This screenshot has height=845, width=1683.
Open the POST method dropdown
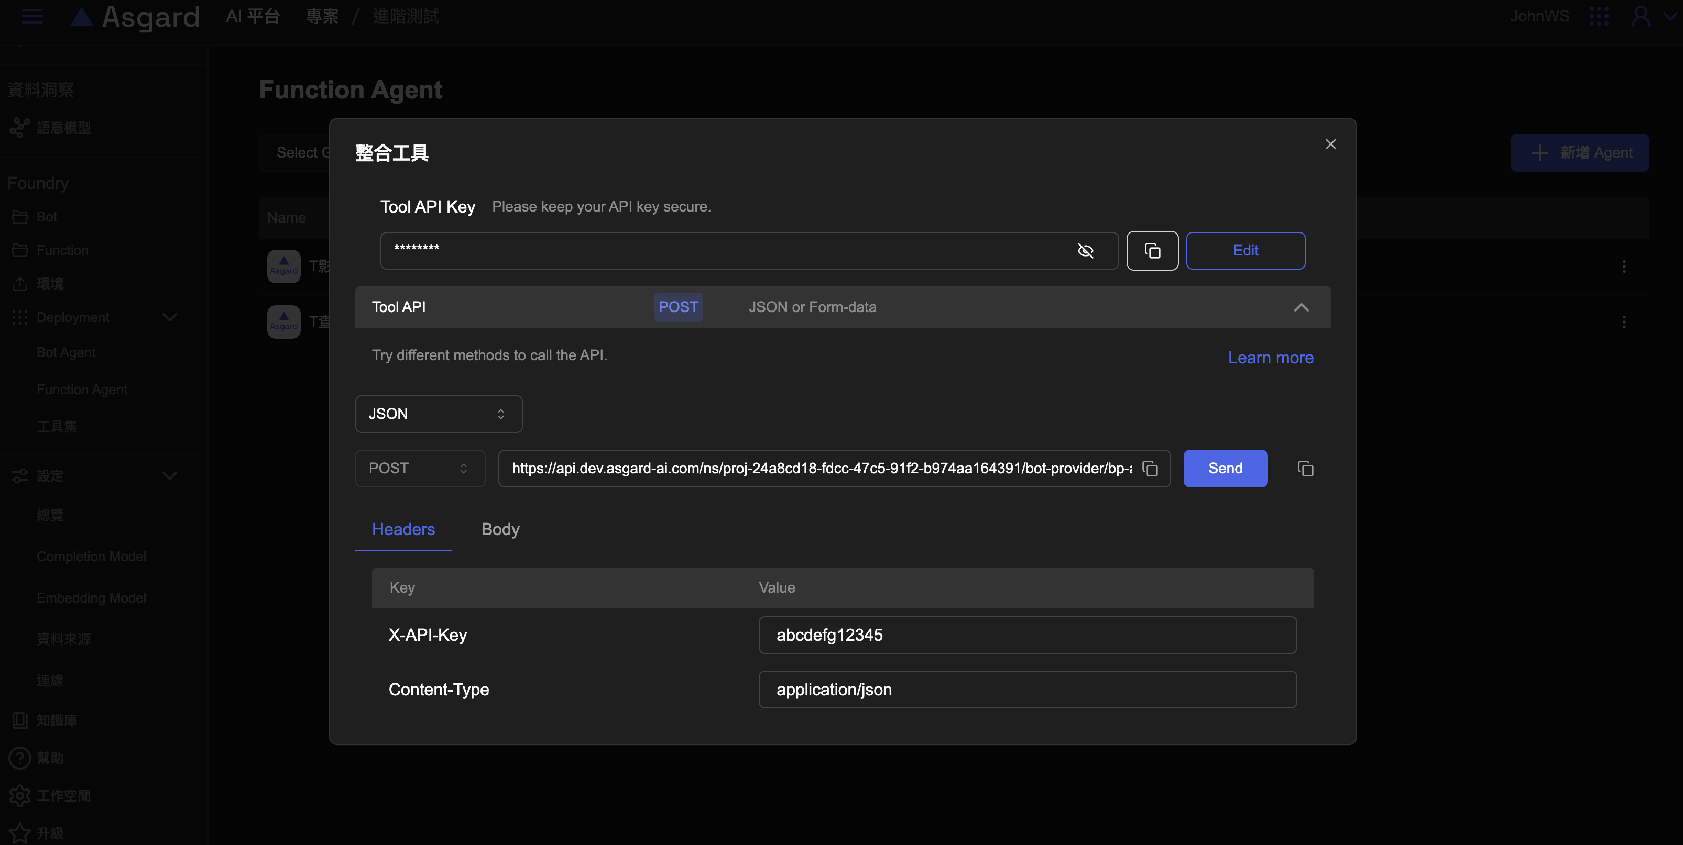pos(420,468)
